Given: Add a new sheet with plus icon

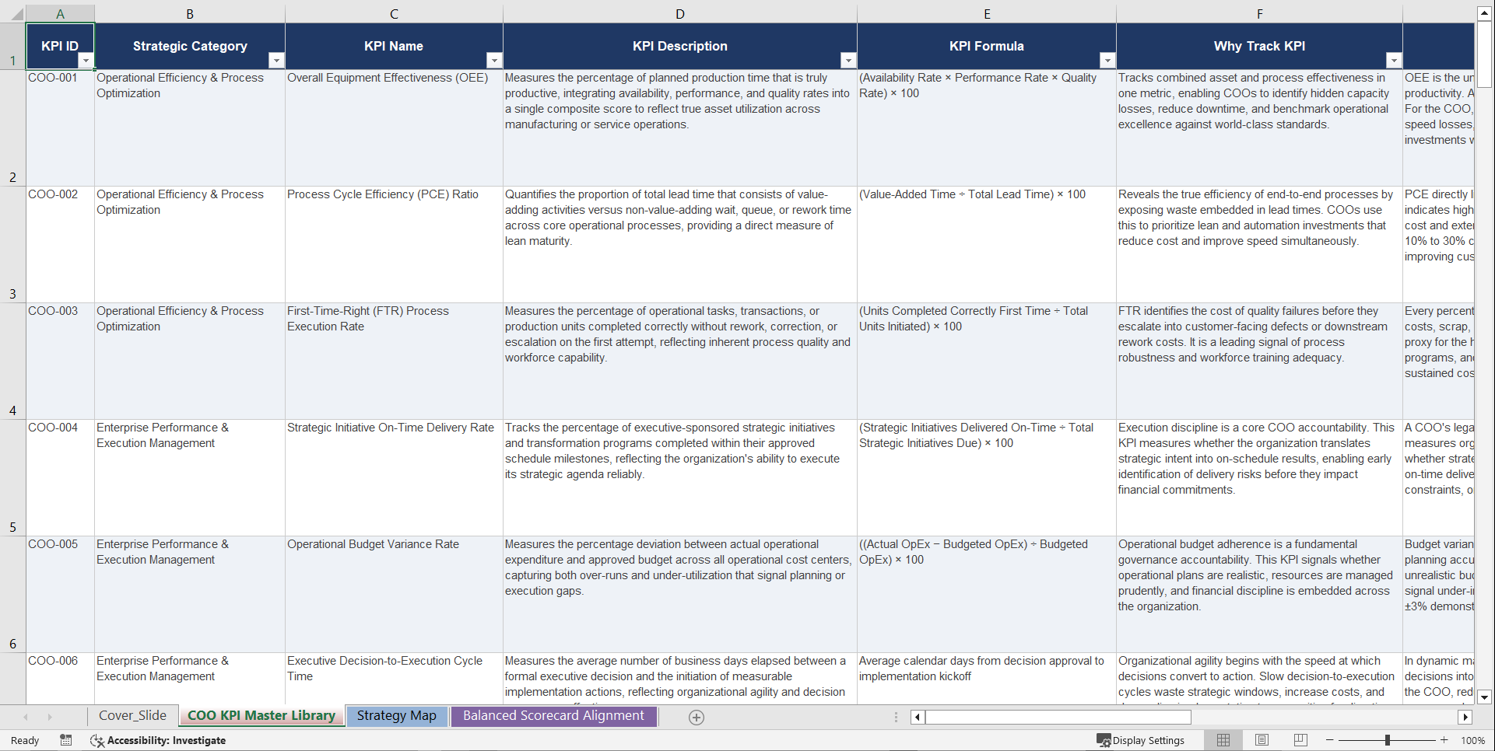Looking at the screenshot, I should pyautogui.click(x=697, y=718).
